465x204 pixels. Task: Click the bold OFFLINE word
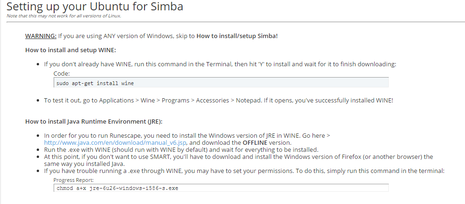click(x=256, y=142)
